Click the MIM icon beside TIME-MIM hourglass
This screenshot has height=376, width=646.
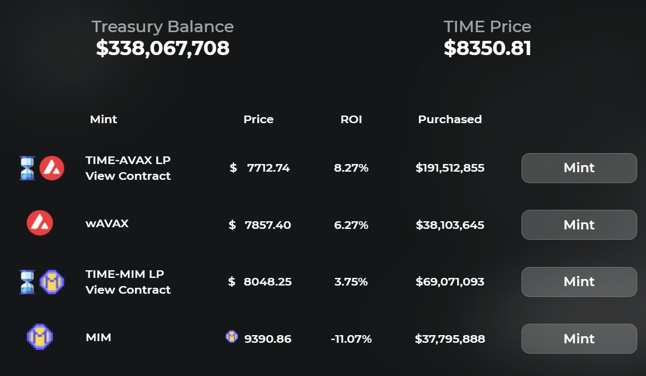(x=52, y=282)
